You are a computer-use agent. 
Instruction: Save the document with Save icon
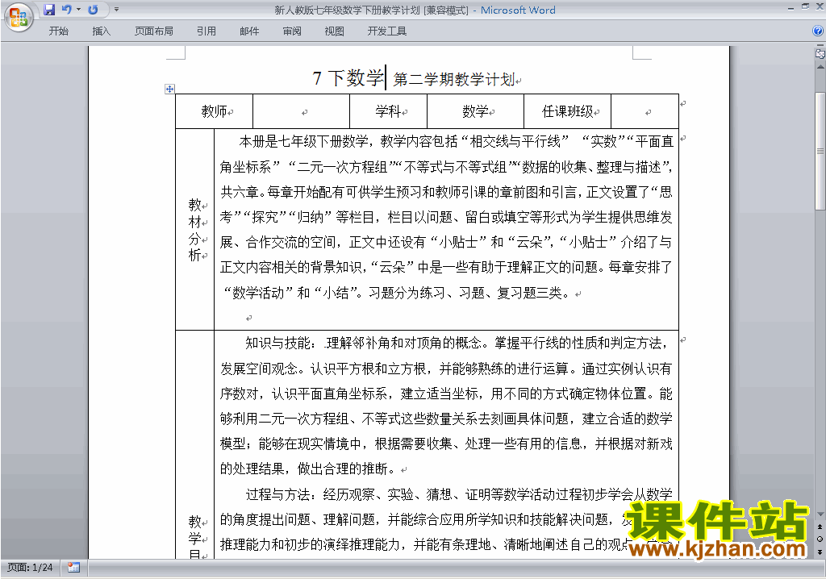pos(49,10)
